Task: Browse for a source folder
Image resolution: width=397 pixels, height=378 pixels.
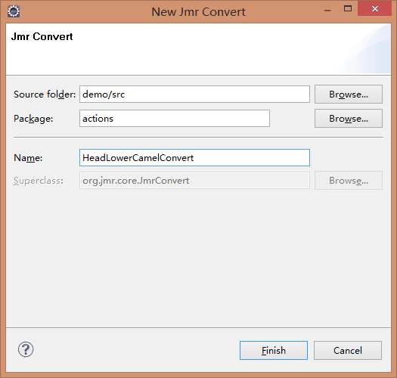Action: [349, 94]
